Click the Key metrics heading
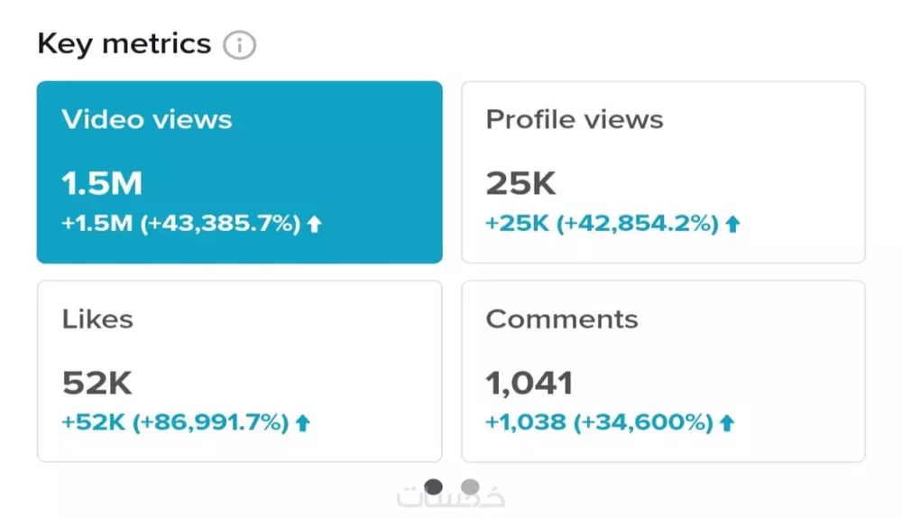902x518 pixels. coord(124,43)
